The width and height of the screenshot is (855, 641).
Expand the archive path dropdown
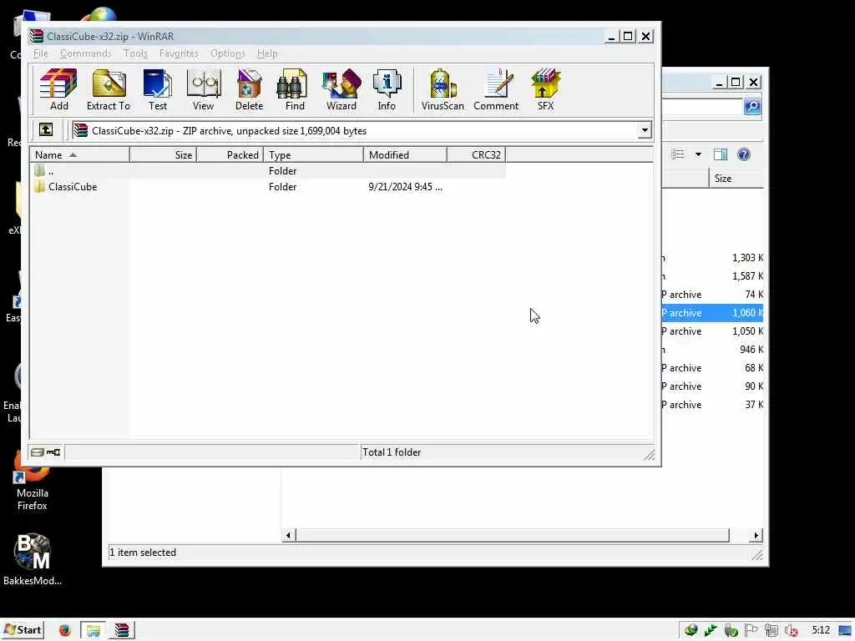click(x=645, y=130)
